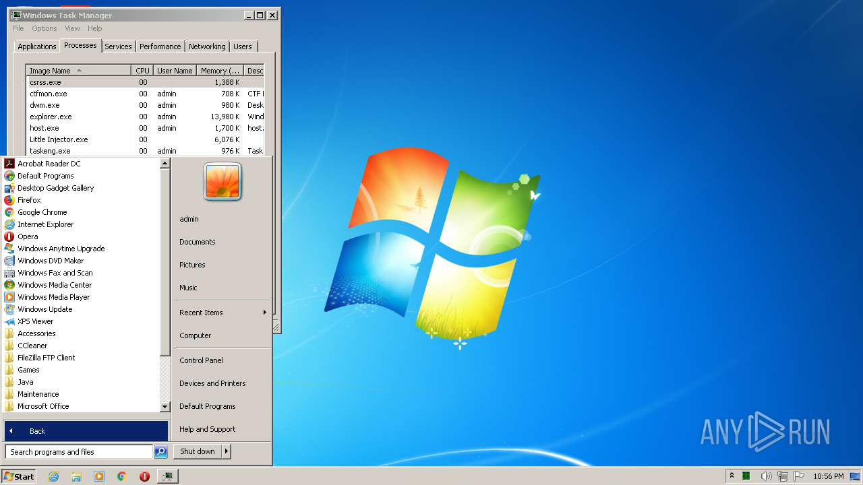The image size is (863, 485).
Task: Click the Task Manager taskbar button
Action: click(167, 476)
